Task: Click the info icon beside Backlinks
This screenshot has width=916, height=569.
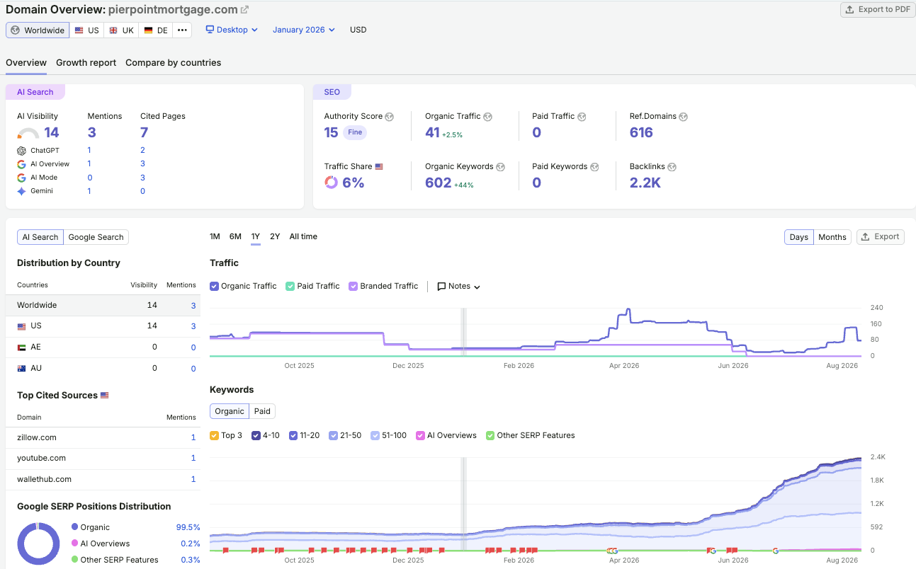Action: [x=672, y=167]
